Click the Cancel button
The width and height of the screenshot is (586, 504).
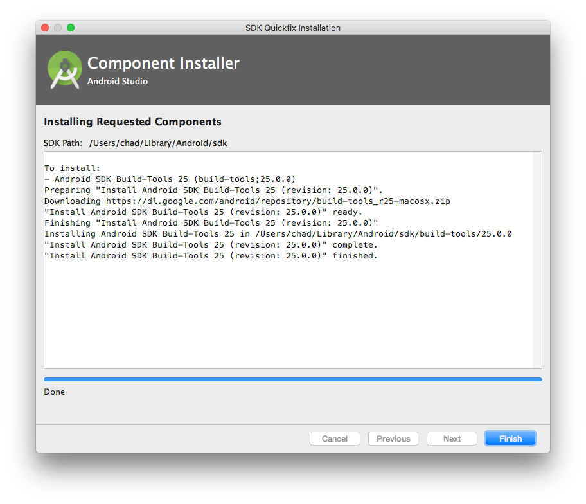point(335,438)
